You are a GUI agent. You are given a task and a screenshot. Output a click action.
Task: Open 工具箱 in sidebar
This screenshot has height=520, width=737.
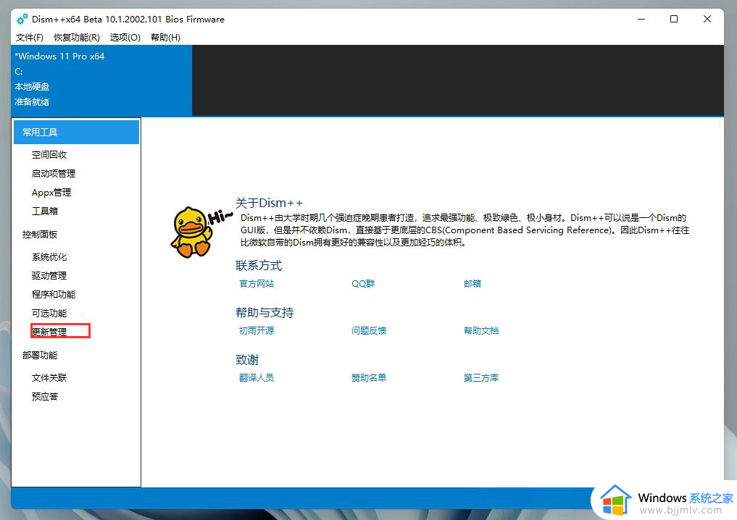click(x=45, y=211)
